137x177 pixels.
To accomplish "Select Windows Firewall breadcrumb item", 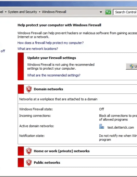I will pyautogui.click(x=54, y=12).
